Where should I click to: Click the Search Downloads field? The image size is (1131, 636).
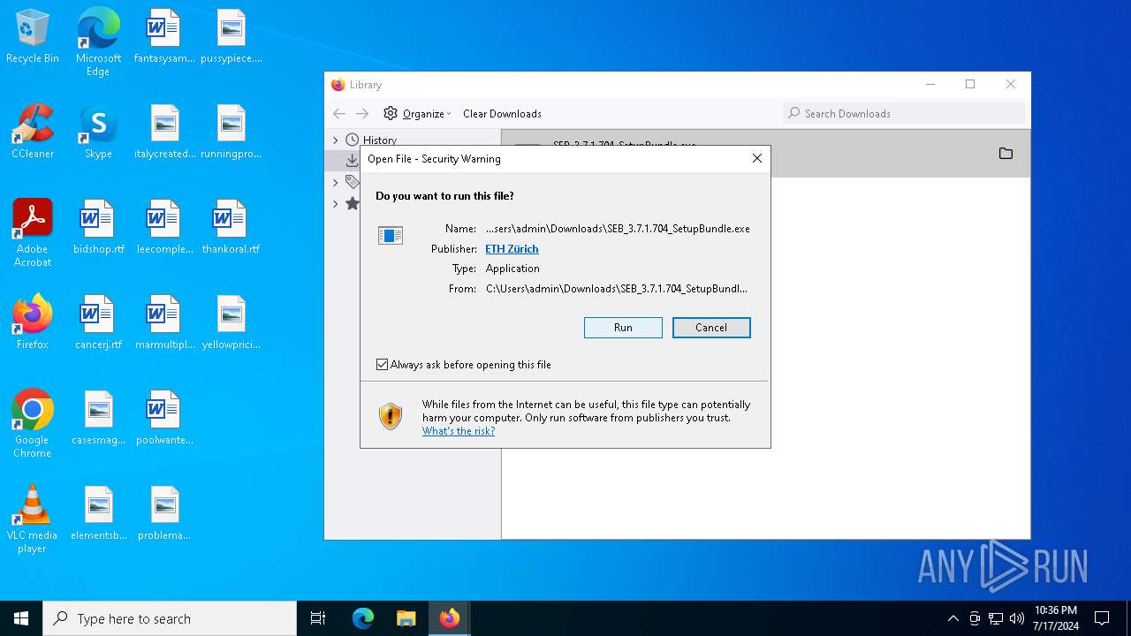pos(905,113)
